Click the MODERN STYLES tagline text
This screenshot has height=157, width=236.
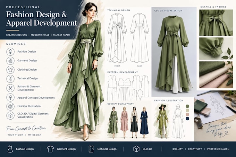40,35
